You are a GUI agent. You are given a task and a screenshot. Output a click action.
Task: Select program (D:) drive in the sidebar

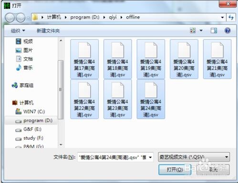(x=38, y=121)
